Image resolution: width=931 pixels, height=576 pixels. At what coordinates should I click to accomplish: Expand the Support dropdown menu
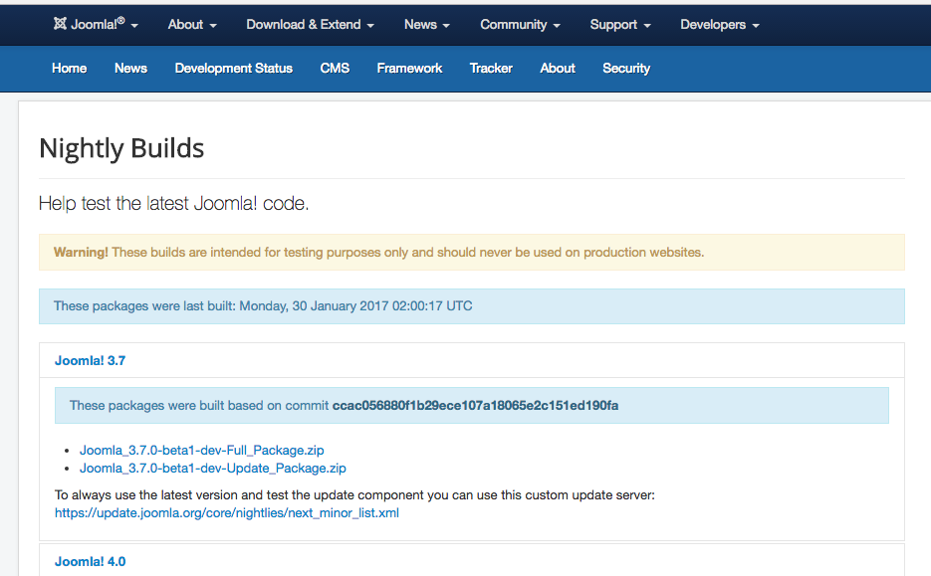click(x=620, y=24)
